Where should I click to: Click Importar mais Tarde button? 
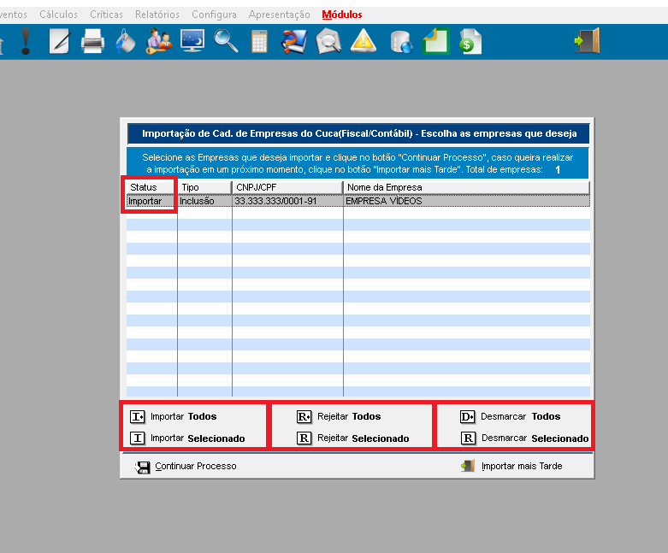click(x=511, y=466)
